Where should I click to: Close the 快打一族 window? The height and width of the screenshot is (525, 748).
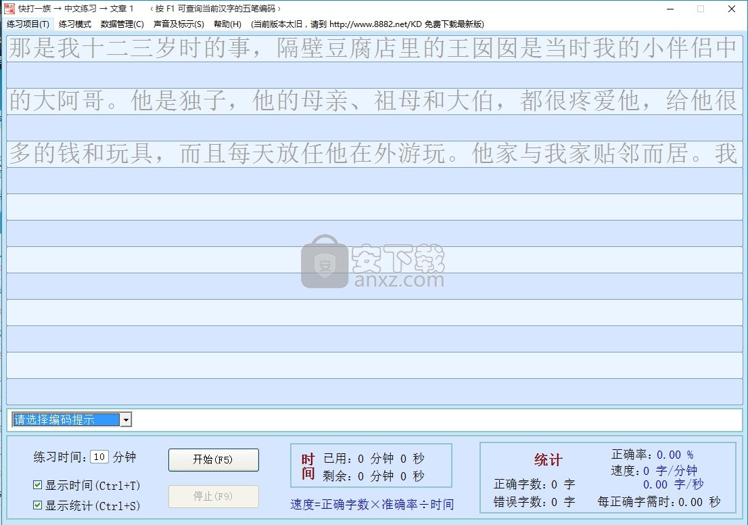[x=731, y=9]
